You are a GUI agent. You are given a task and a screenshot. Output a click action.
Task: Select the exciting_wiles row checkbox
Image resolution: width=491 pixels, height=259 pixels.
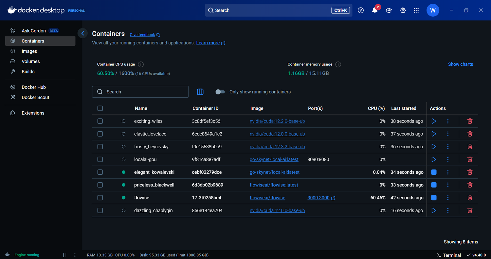100,121
